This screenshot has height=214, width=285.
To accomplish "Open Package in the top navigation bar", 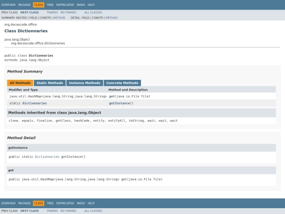I will pos(24,5).
